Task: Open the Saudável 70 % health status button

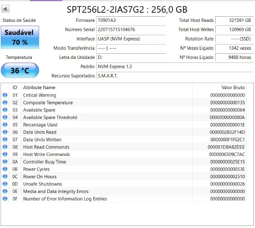Action: pyautogui.click(x=20, y=37)
